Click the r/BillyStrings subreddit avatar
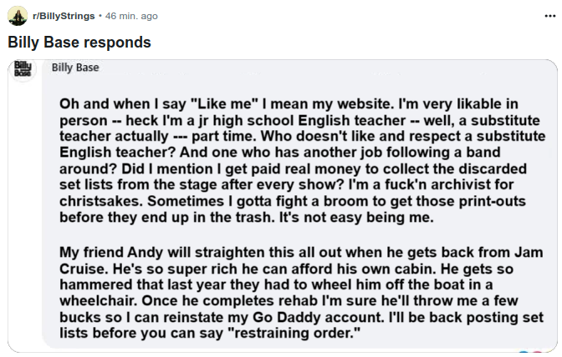This screenshot has width=562, height=357. click(18, 16)
